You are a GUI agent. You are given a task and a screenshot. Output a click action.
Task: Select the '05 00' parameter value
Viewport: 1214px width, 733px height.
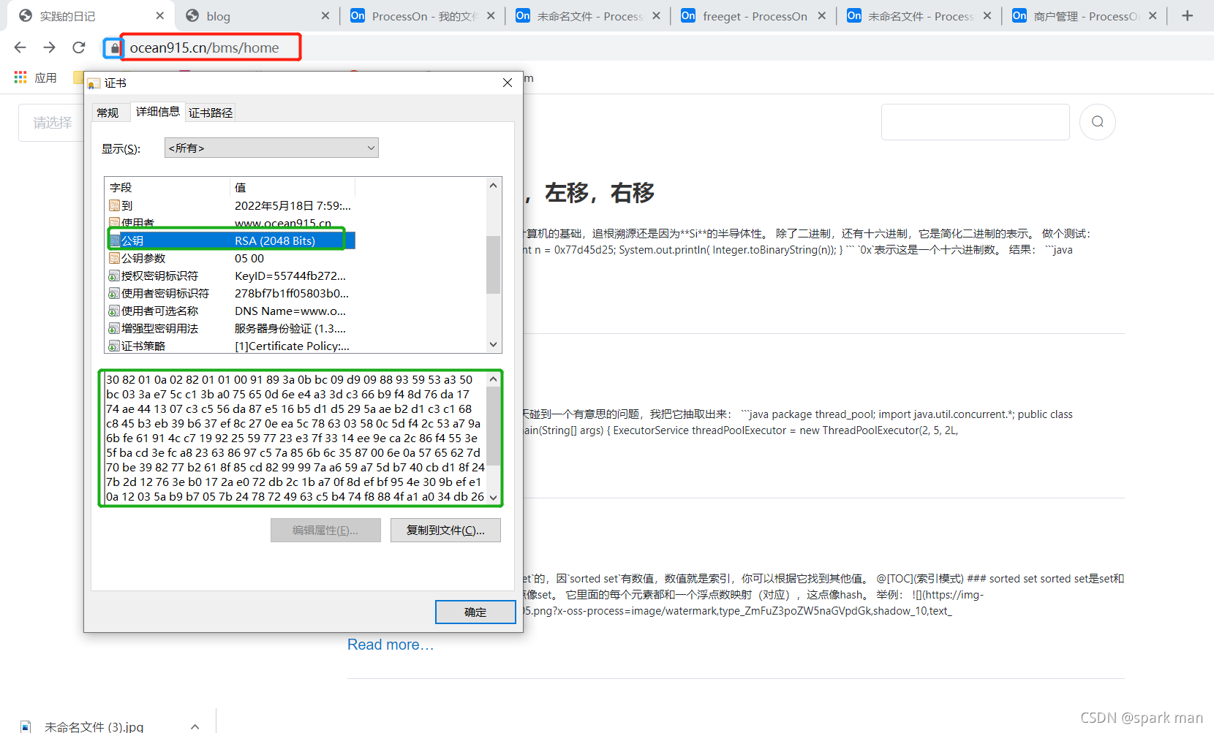(x=249, y=258)
